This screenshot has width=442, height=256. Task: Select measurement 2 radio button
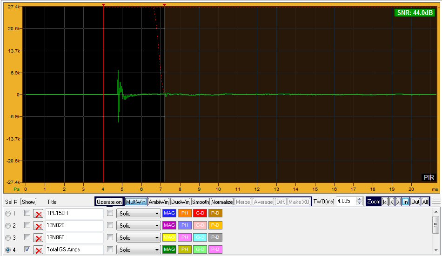(x=8, y=226)
